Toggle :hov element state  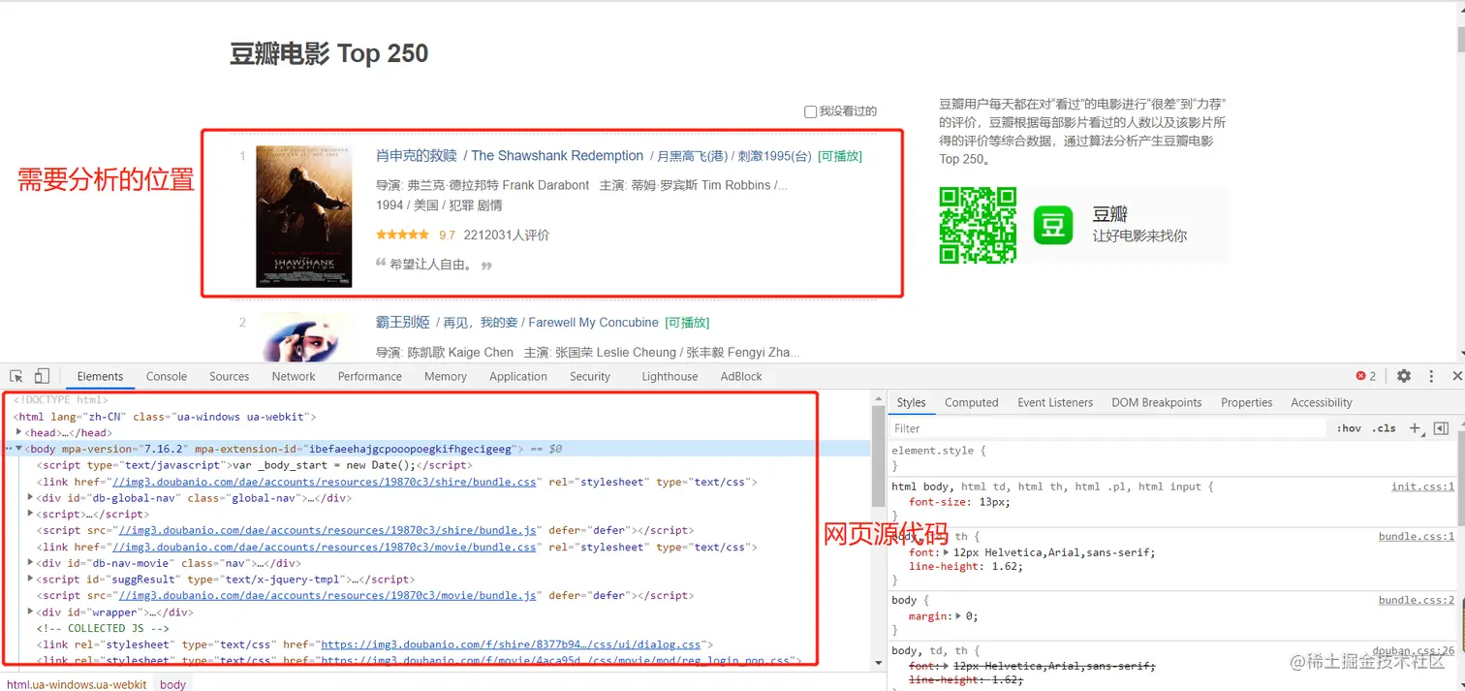tap(1349, 428)
